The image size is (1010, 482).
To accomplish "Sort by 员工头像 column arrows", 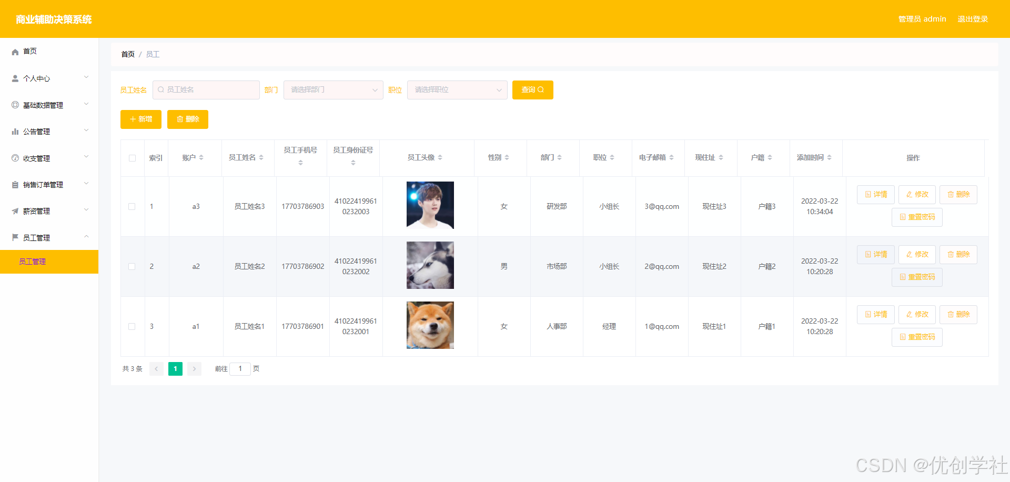I will [440, 157].
